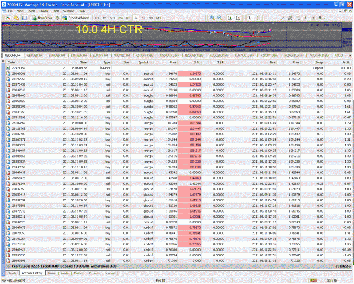Toggle the Auto Scroll chart icon

click(230, 18)
